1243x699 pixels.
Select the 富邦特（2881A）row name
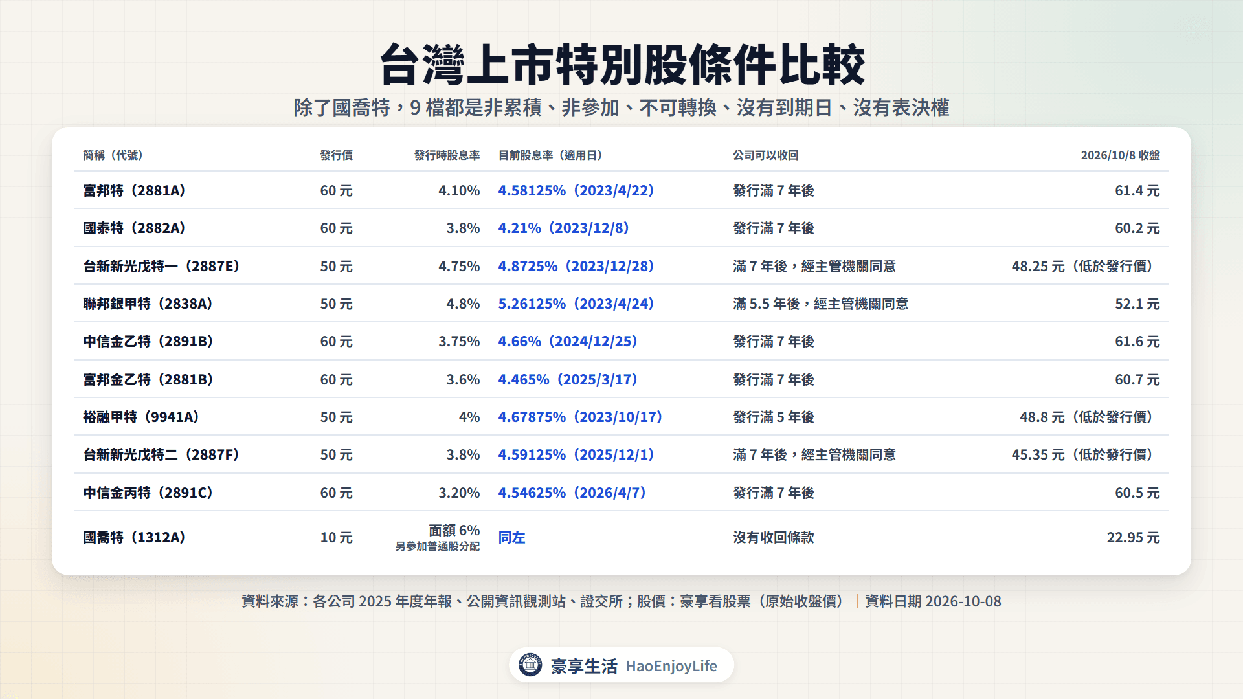coord(135,190)
